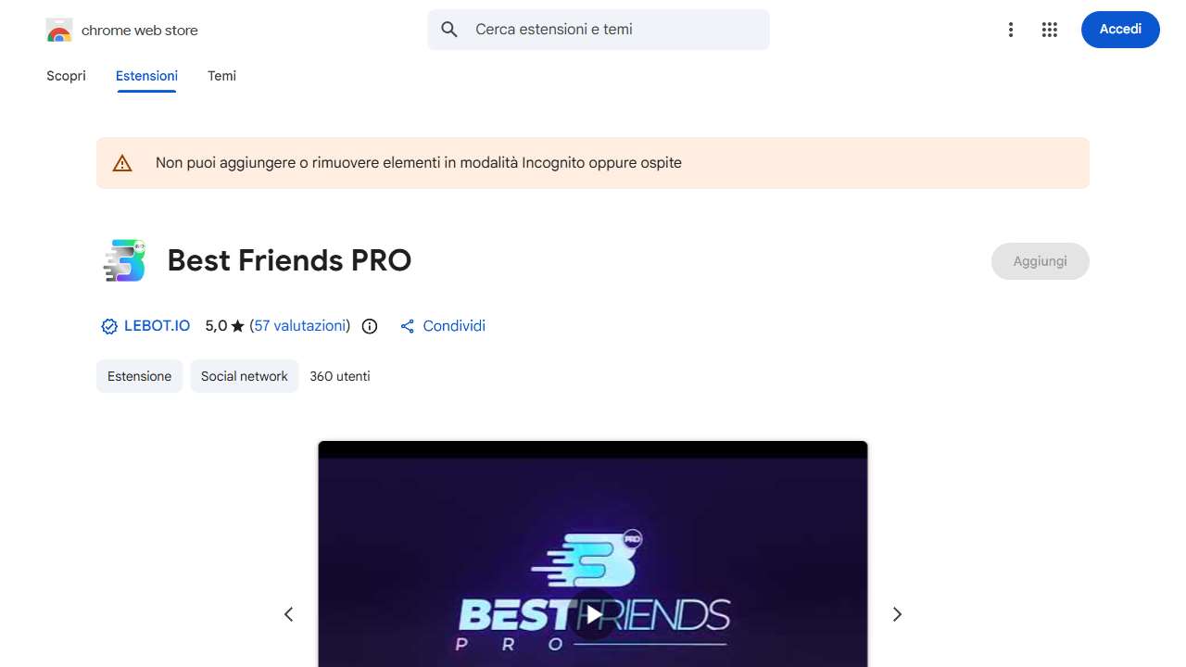The width and height of the screenshot is (1186, 667).
Task: Show the next screenshot
Action: pos(897,614)
